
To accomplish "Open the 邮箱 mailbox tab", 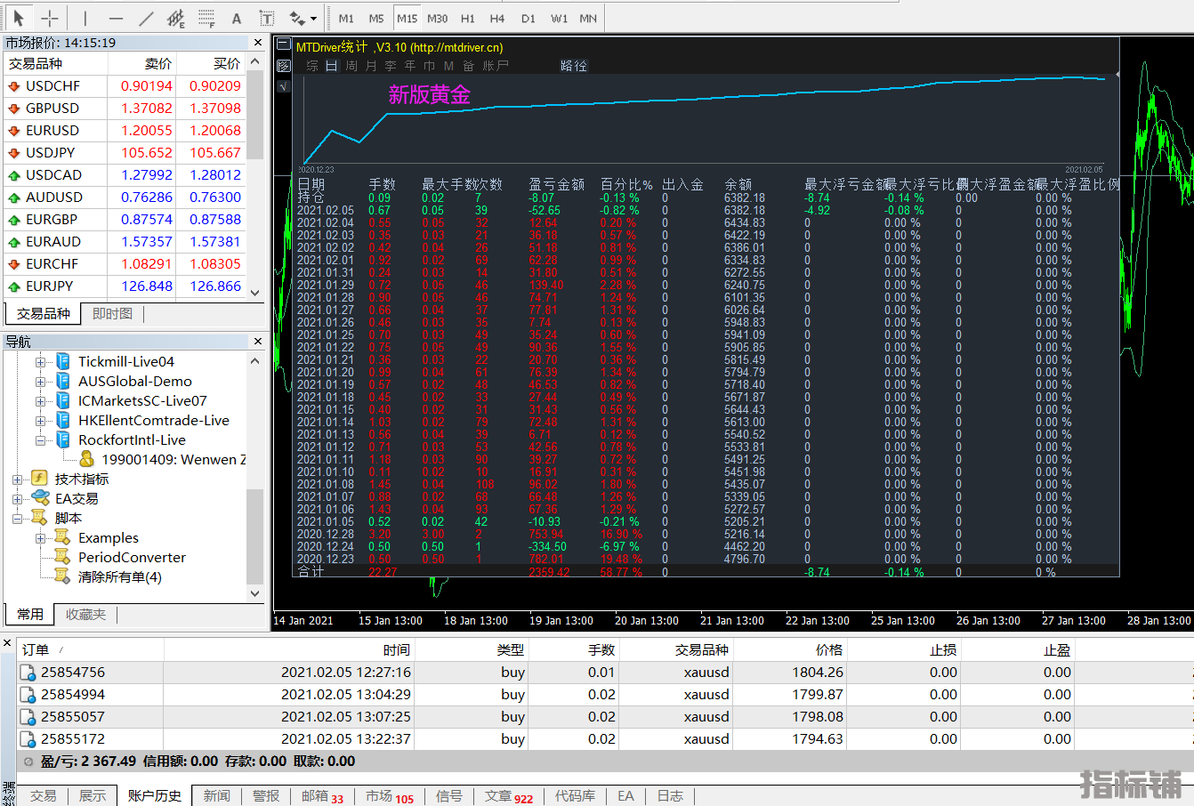I will 322,796.
